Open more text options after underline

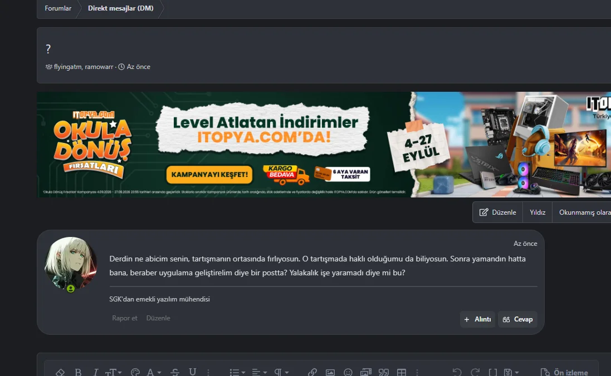[208, 373]
